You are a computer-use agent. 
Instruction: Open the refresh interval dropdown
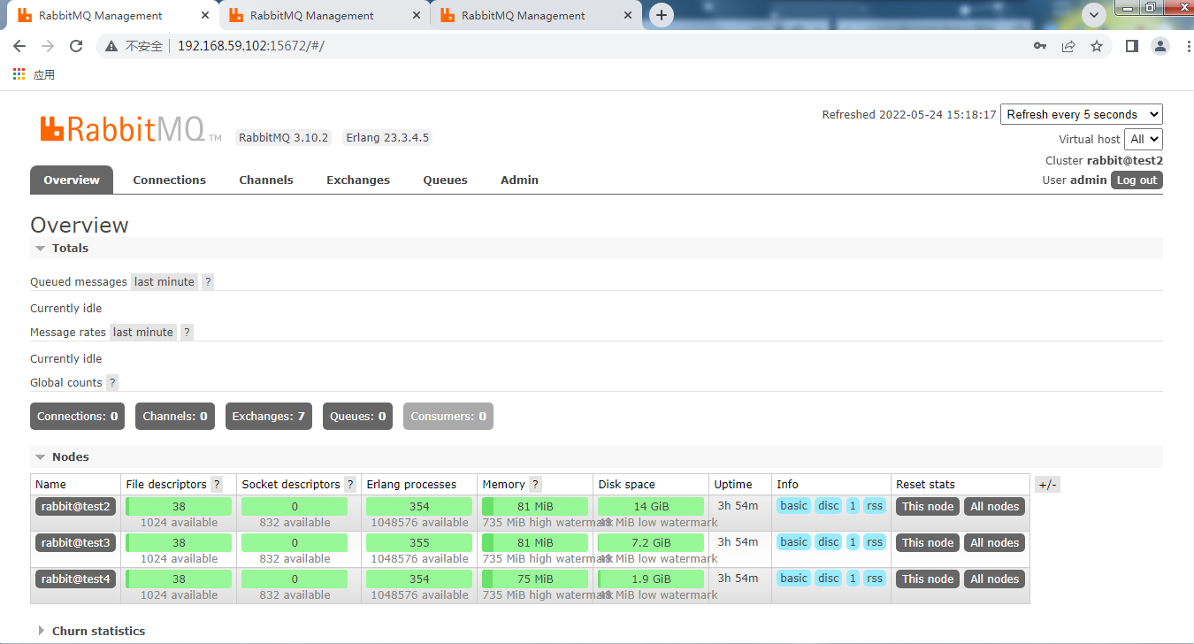pos(1082,114)
